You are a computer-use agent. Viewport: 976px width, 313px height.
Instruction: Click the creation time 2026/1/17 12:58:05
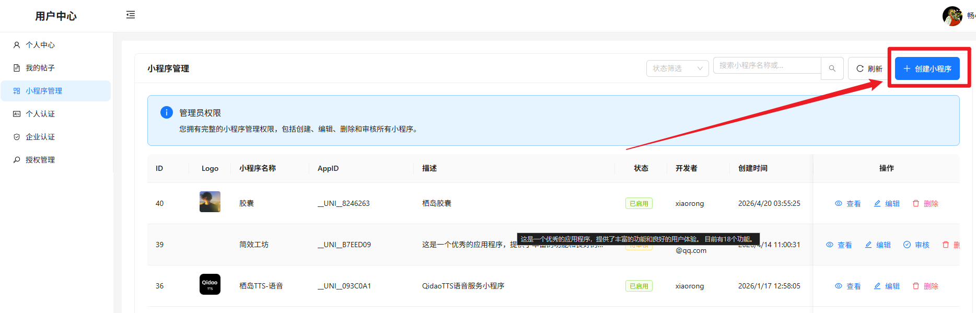769,286
